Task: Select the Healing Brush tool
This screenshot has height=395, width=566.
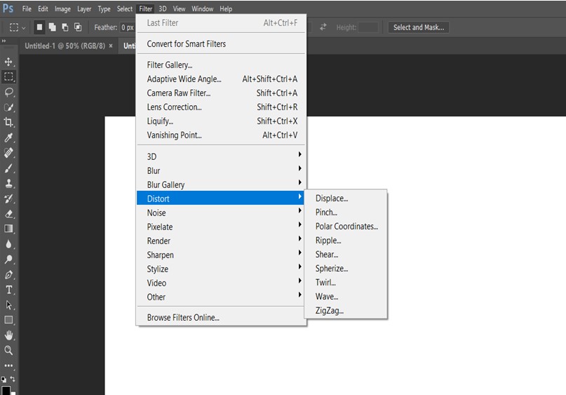Action: coord(8,153)
